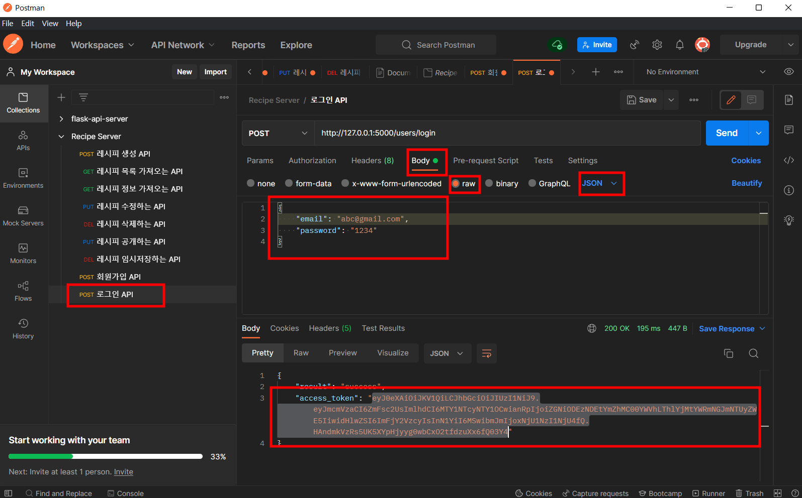
Task: Click the Save button
Action: coord(642,100)
